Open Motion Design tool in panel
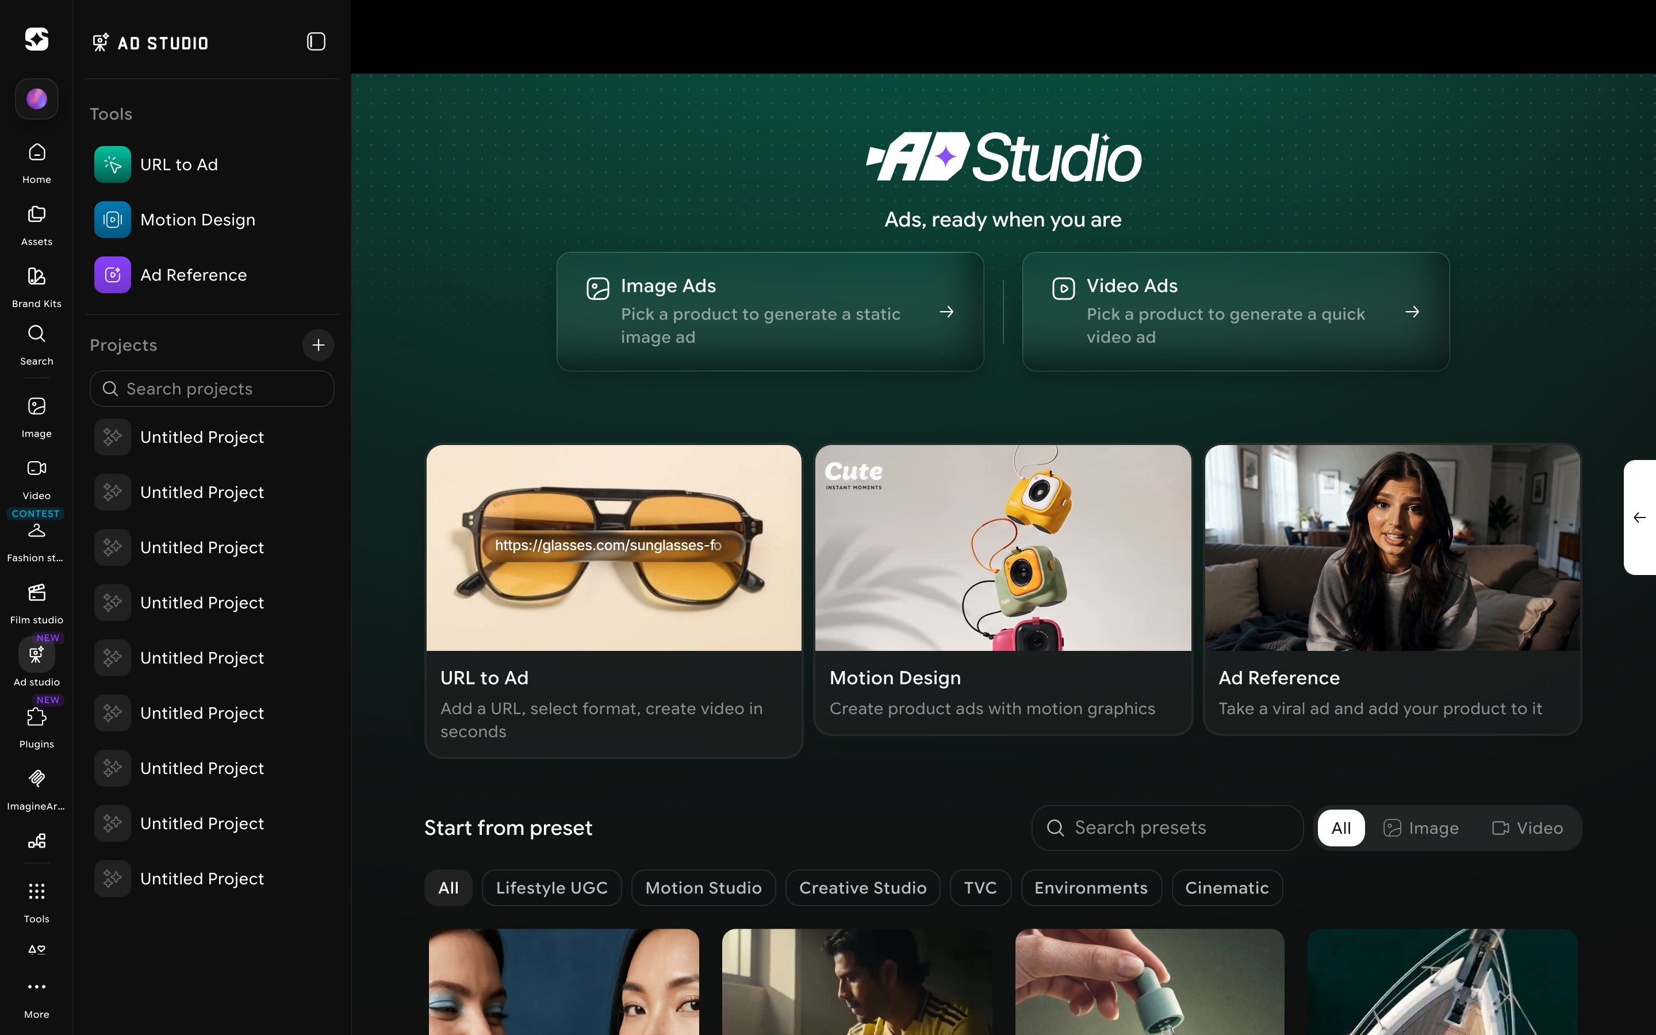The image size is (1656, 1035). [x=212, y=220]
